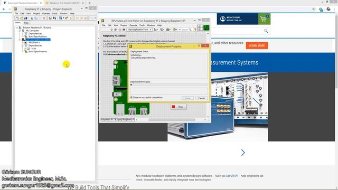Click Pause icon on Front Panel toolbar
This screenshot has height=190, width=338.
(x=124, y=30)
